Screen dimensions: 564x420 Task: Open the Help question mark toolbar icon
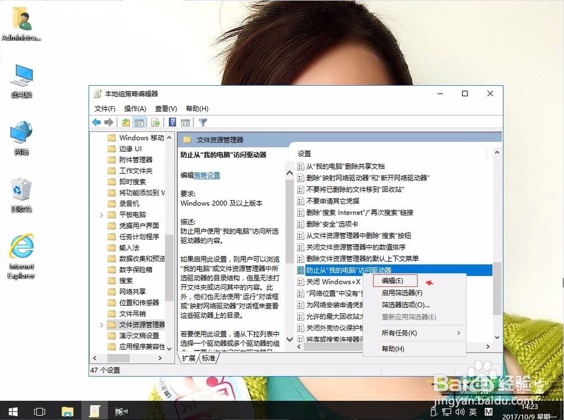coord(172,122)
